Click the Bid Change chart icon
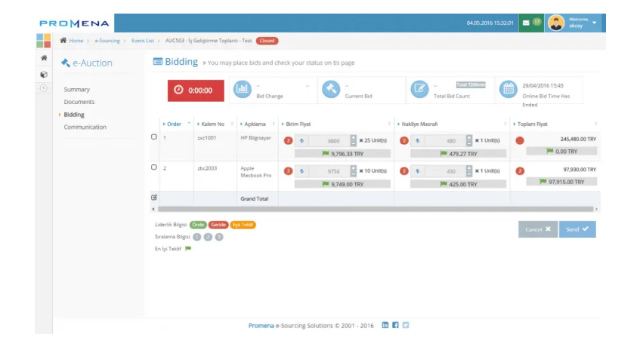 point(242,89)
